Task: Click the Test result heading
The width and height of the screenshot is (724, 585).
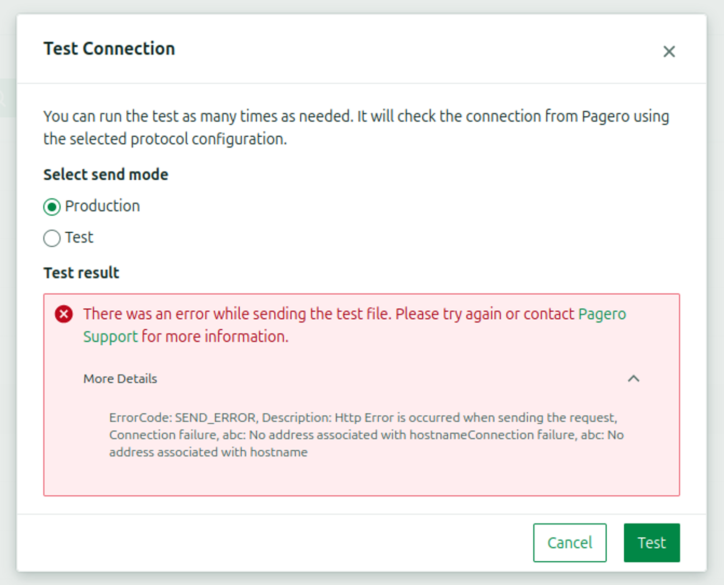Action: coord(81,273)
